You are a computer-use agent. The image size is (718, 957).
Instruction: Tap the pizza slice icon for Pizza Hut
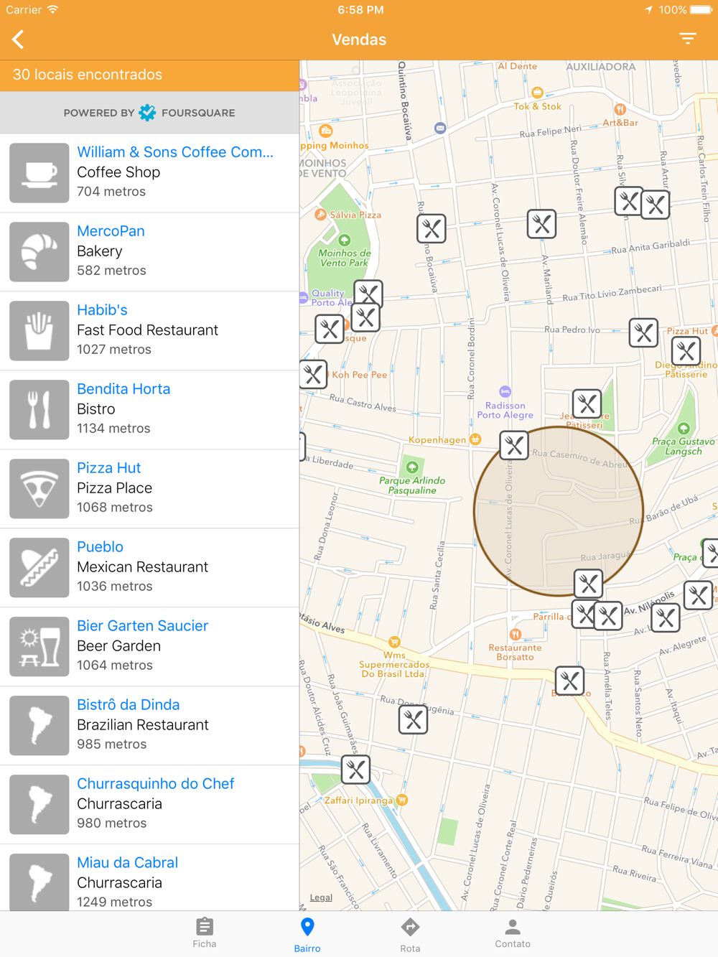39,489
